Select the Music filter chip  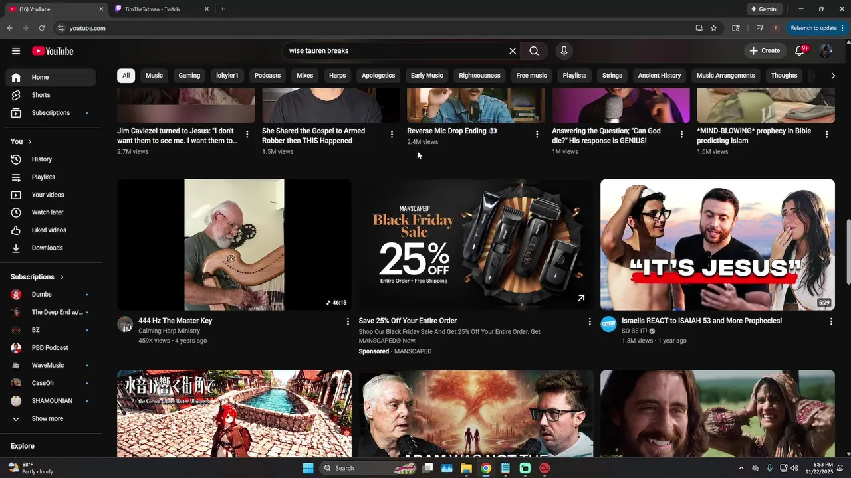[x=154, y=76]
